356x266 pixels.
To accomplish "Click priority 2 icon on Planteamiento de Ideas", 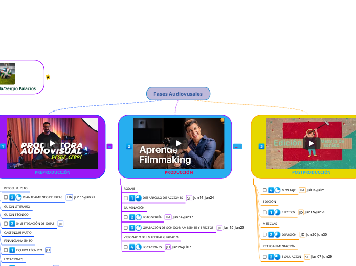I will click(x=12, y=197).
